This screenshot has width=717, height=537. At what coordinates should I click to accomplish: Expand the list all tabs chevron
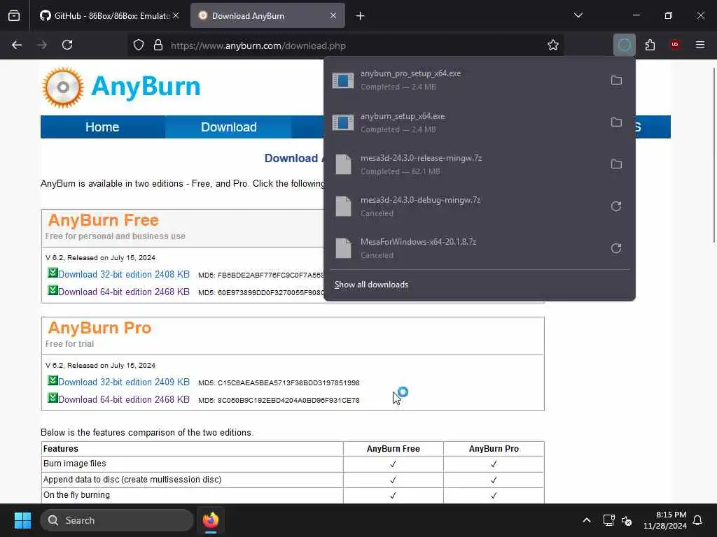(x=578, y=15)
